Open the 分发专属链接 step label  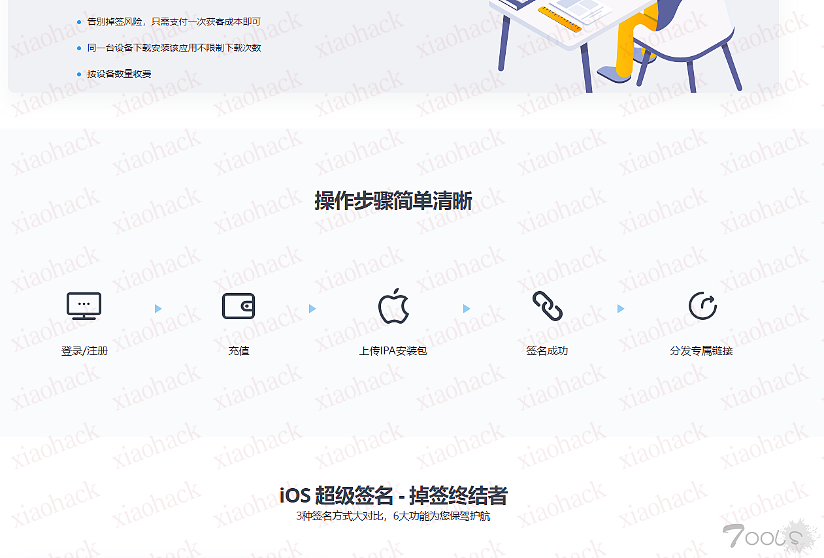(701, 351)
